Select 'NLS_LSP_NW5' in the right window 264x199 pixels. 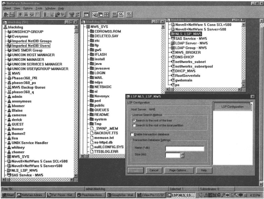point(188,34)
